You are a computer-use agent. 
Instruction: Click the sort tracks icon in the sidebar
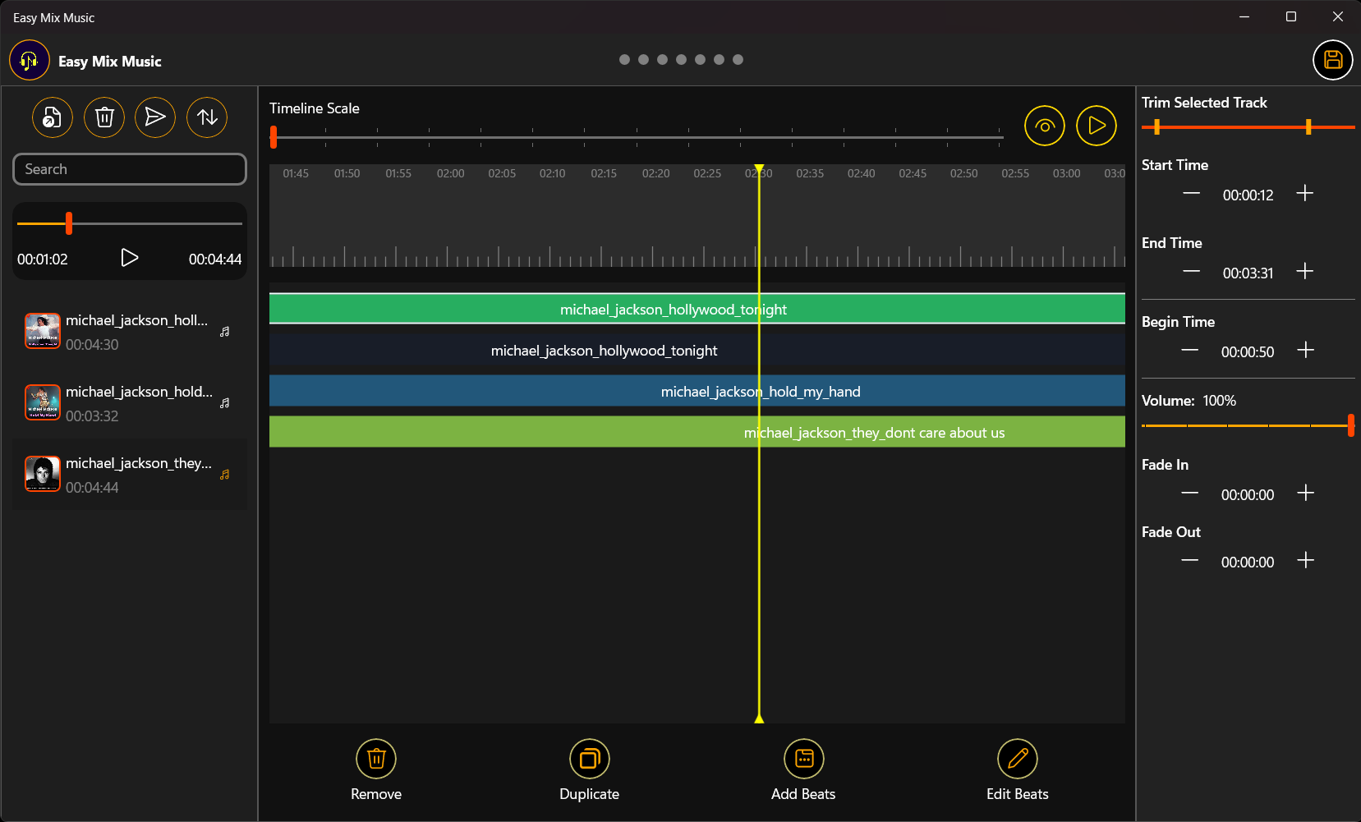click(206, 117)
